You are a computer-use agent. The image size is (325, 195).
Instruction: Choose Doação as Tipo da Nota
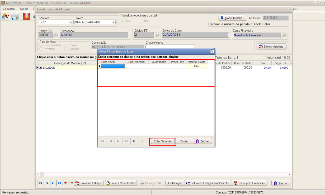coord(66,45)
